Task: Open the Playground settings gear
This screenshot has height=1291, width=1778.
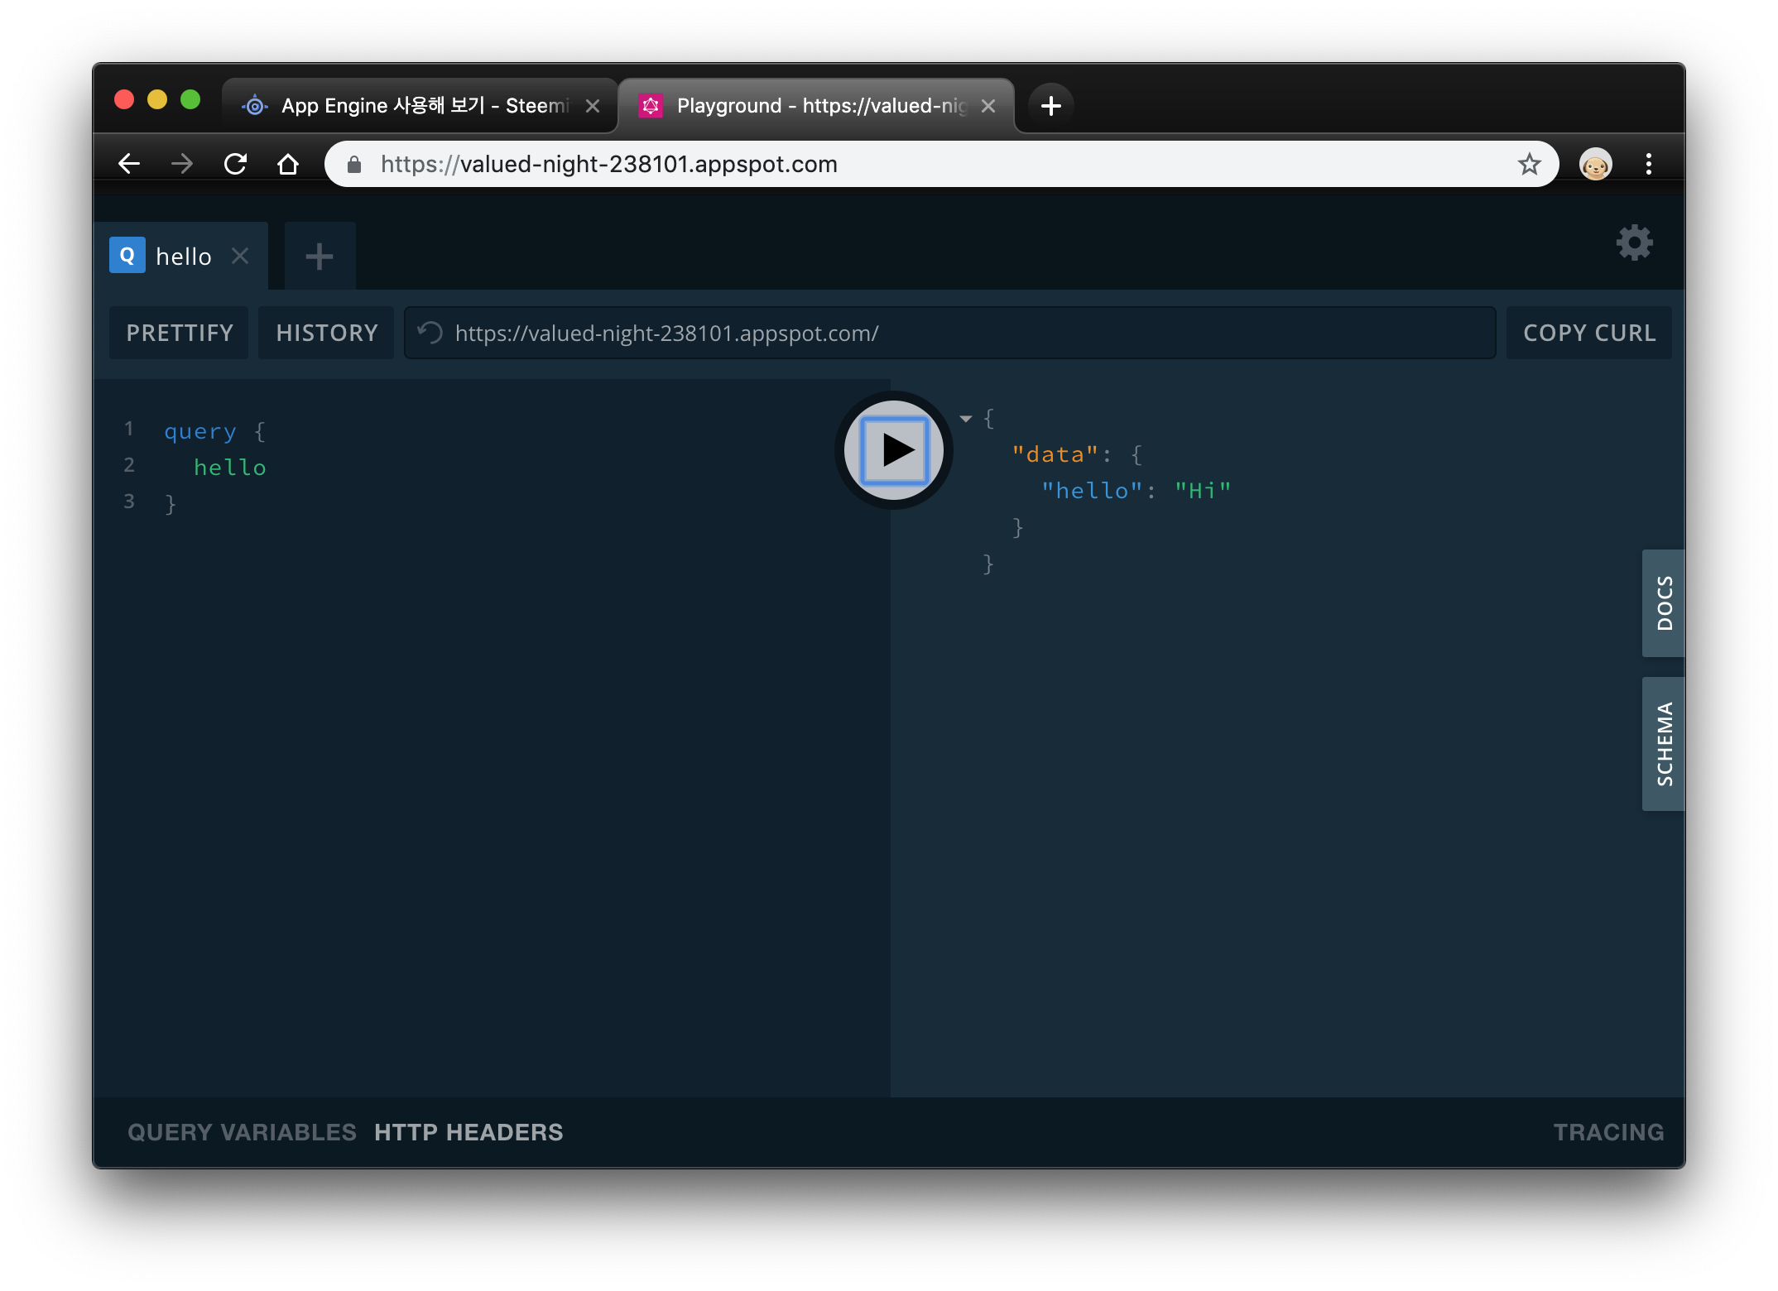Action: 1634,243
